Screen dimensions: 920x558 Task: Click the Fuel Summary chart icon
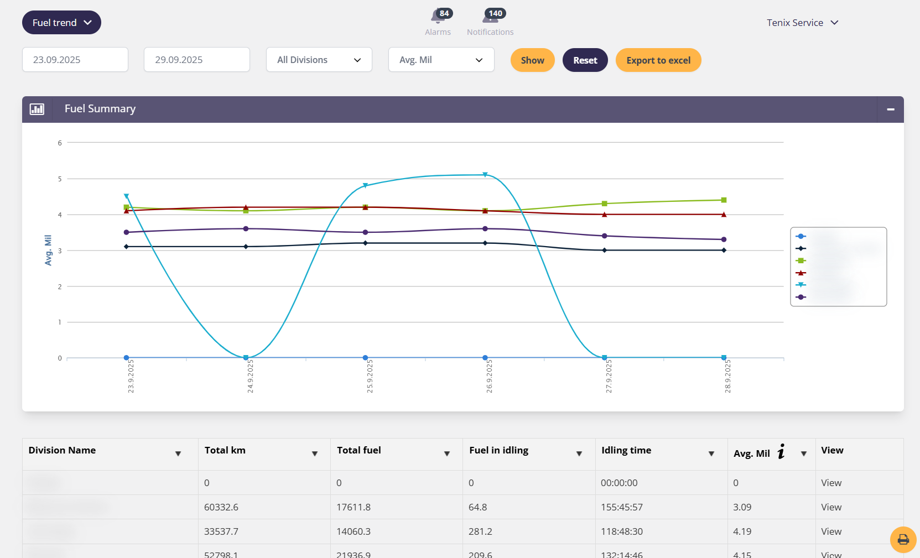pyautogui.click(x=37, y=109)
